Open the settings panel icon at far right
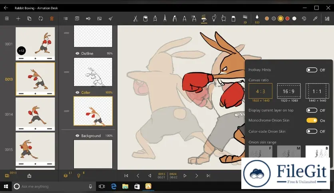Screen dimensions: 334x193 coord(327,18)
